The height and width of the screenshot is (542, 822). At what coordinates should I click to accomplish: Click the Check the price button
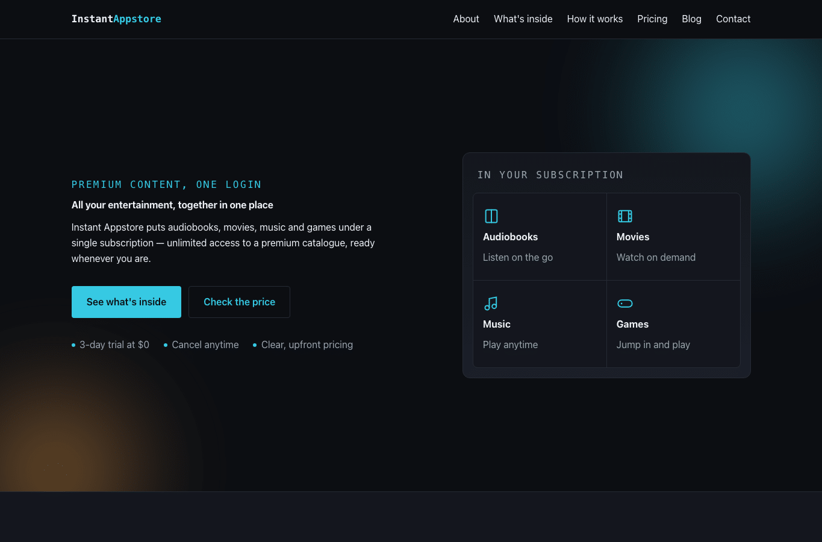(239, 302)
